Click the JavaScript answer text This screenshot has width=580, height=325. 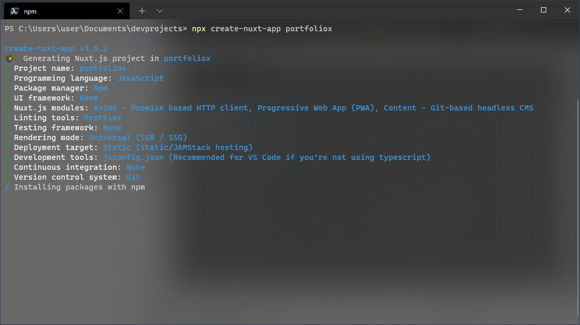click(x=140, y=78)
